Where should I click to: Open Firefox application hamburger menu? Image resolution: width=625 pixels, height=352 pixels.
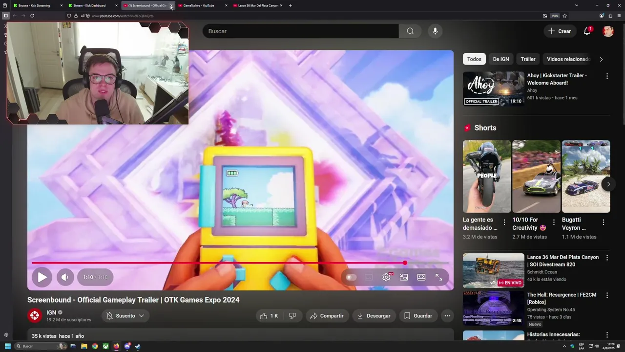[x=619, y=16]
